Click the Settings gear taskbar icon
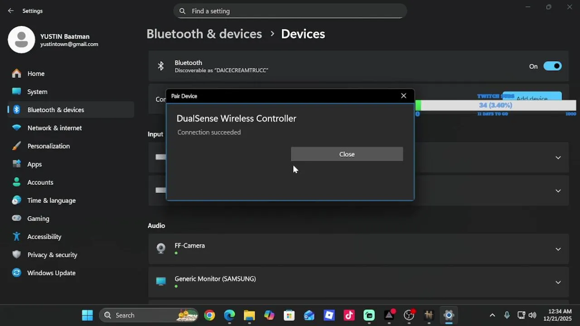 pyautogui.click(x=449, y=315)
